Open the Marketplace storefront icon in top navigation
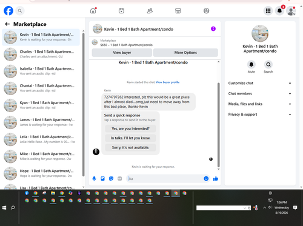 coord(178,11)
